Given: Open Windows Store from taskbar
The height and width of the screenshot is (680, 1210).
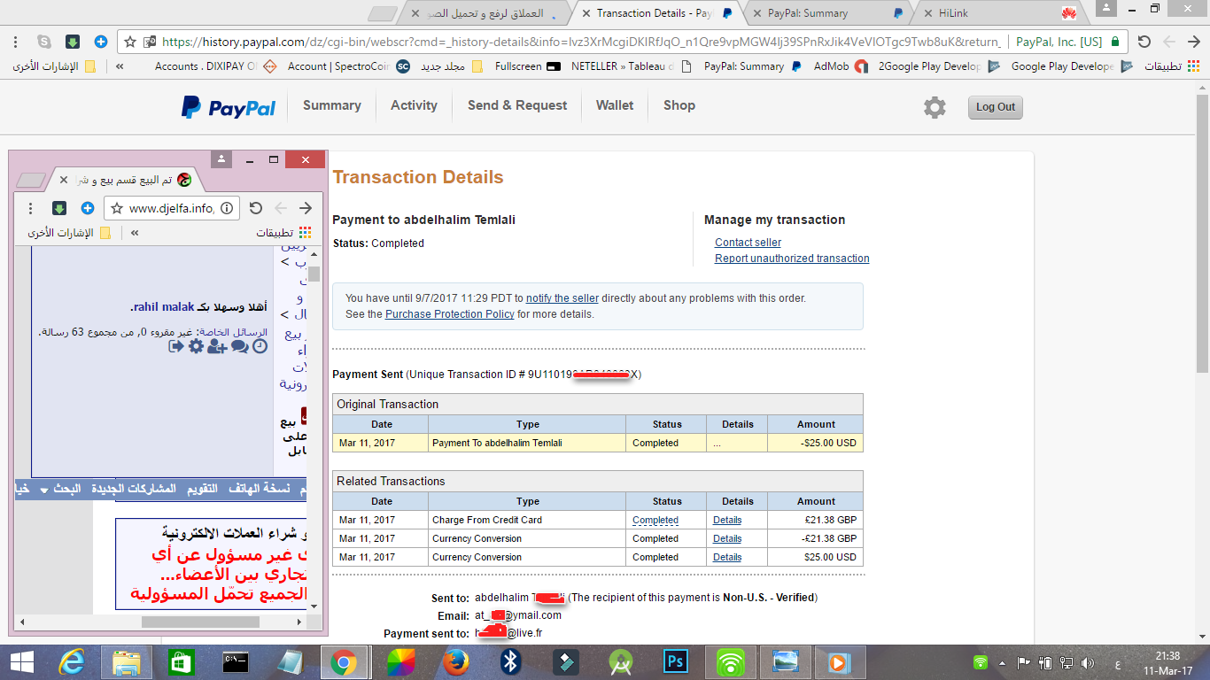Looking at the screenshot, I should (x=181, y=661).
